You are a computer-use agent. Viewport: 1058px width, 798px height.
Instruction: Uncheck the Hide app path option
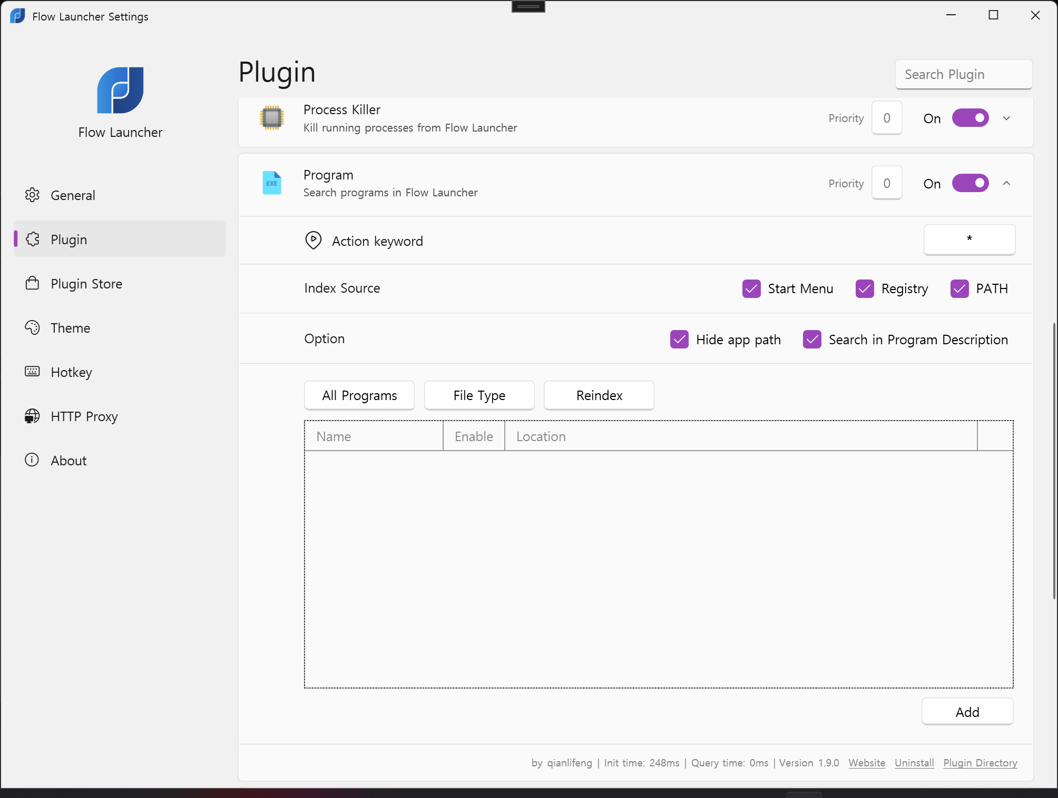(x=679, y=340)
